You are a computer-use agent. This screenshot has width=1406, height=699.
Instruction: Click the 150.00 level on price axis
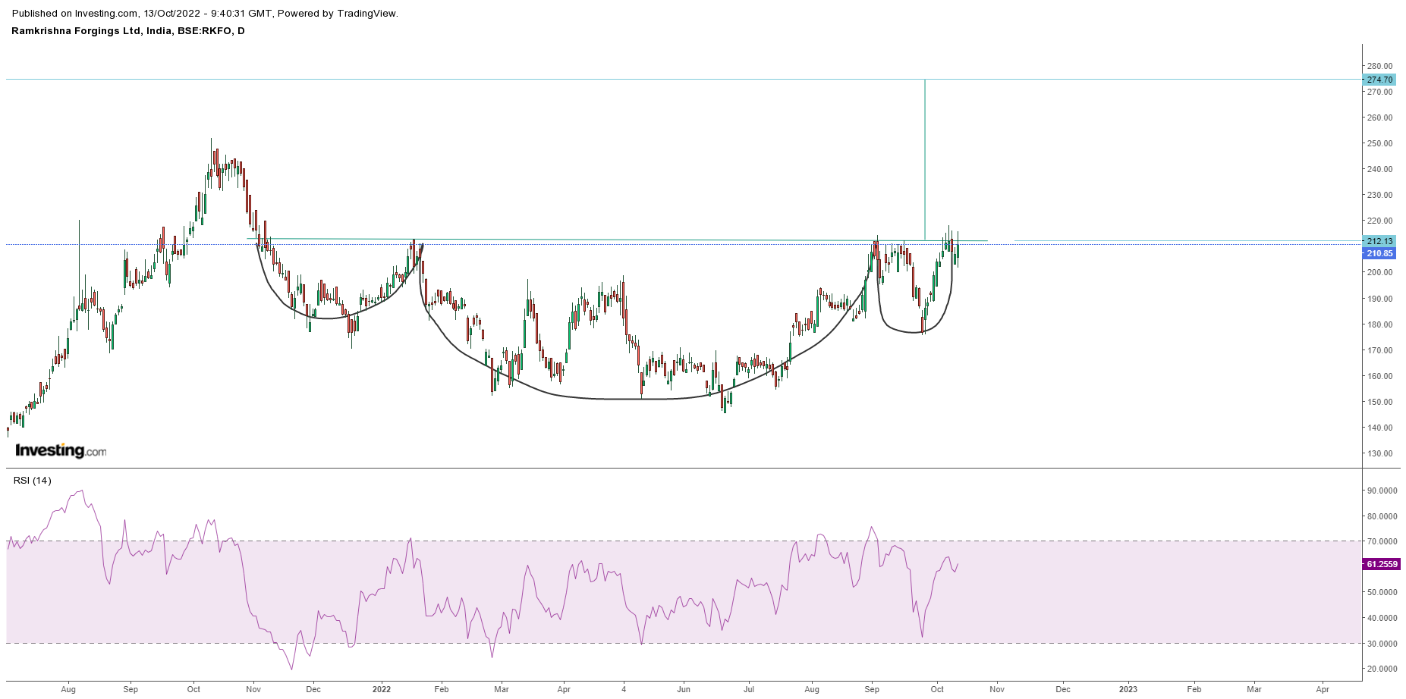(1379, 402)
